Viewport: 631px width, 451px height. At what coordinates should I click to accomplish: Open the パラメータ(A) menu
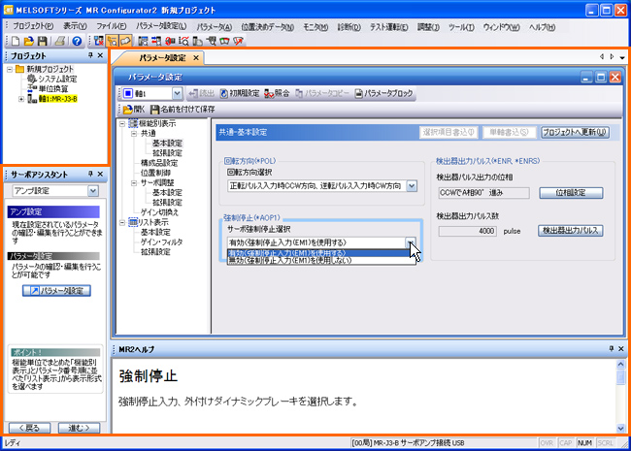[x=214, y=25]
